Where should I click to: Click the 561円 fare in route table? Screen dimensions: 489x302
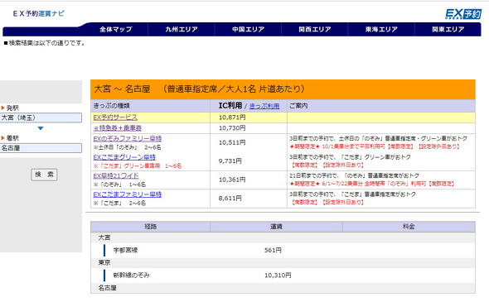(x=273, y=250)
